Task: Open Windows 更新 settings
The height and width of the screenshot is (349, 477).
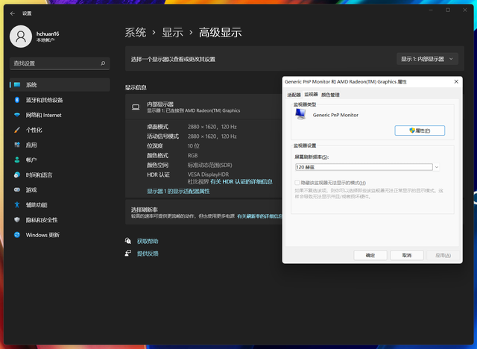Action: click(x=60, y=235)
